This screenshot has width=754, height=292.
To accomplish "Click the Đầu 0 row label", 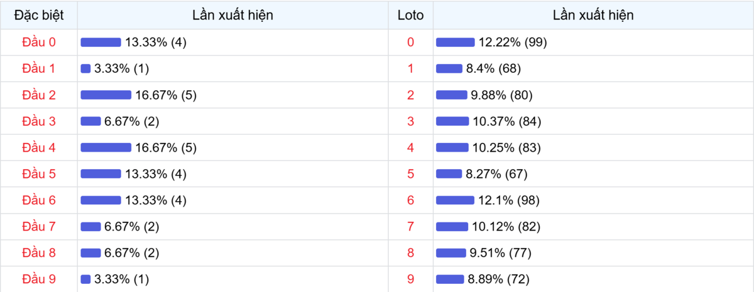I will coord(39,42).
